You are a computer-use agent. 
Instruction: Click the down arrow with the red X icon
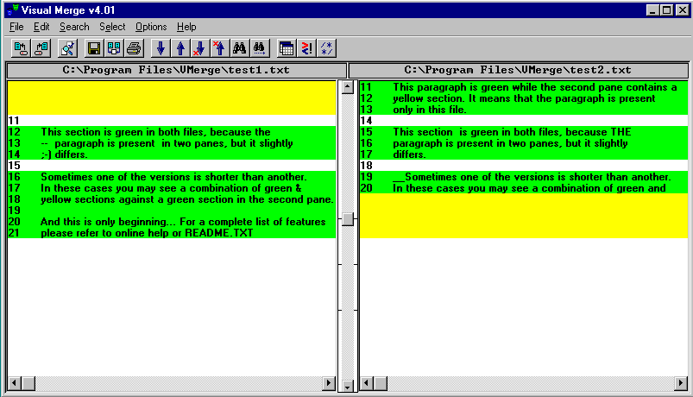pos(199,48)
